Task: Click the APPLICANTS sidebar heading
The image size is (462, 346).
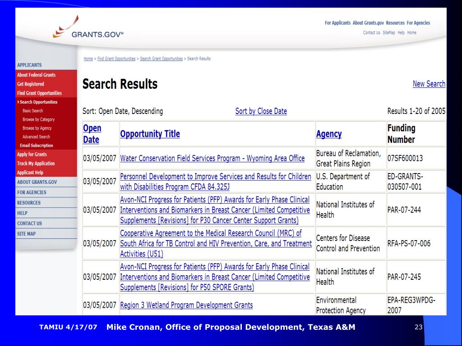Action: pyautogui.click(x=29, y=65)
